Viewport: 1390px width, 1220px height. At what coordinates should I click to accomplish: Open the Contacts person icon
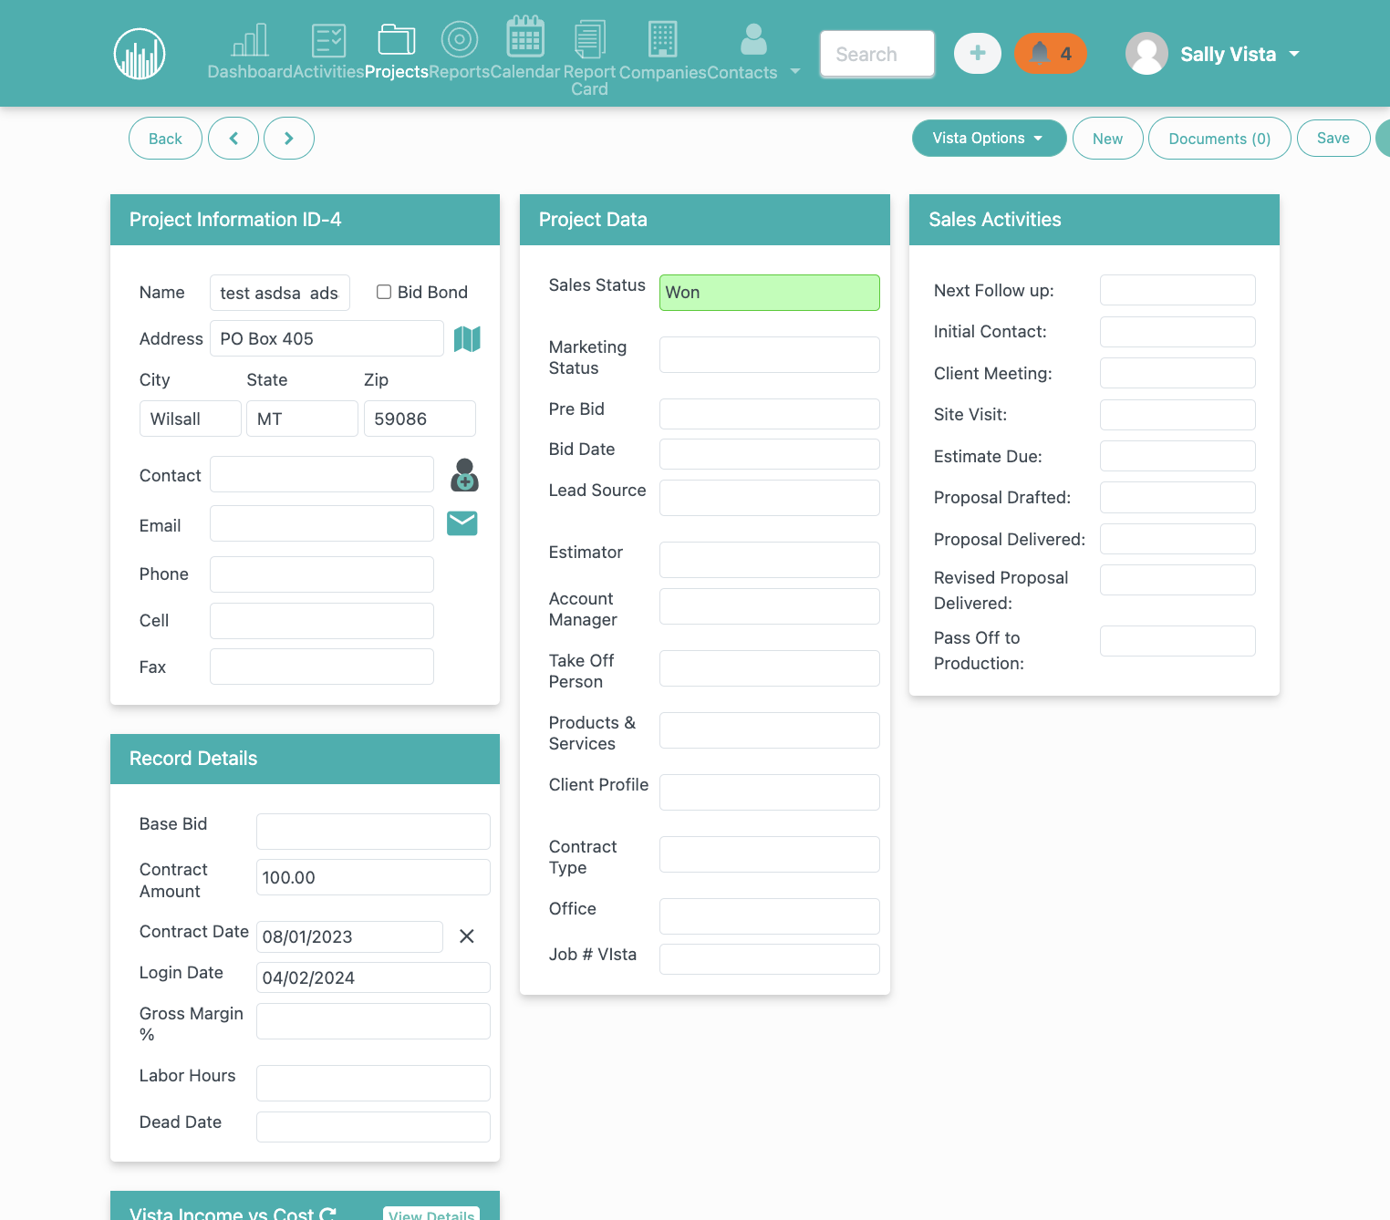pyautogui.click(x=753, y=39)
